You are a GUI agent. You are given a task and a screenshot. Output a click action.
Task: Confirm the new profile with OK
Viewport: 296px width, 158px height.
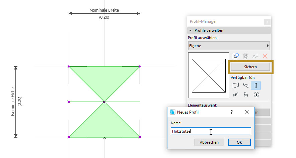(x=239, y=142)
